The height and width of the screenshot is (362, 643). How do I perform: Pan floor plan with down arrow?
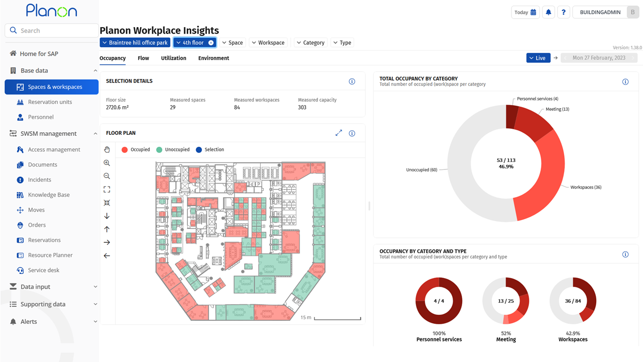coord(106,216)
